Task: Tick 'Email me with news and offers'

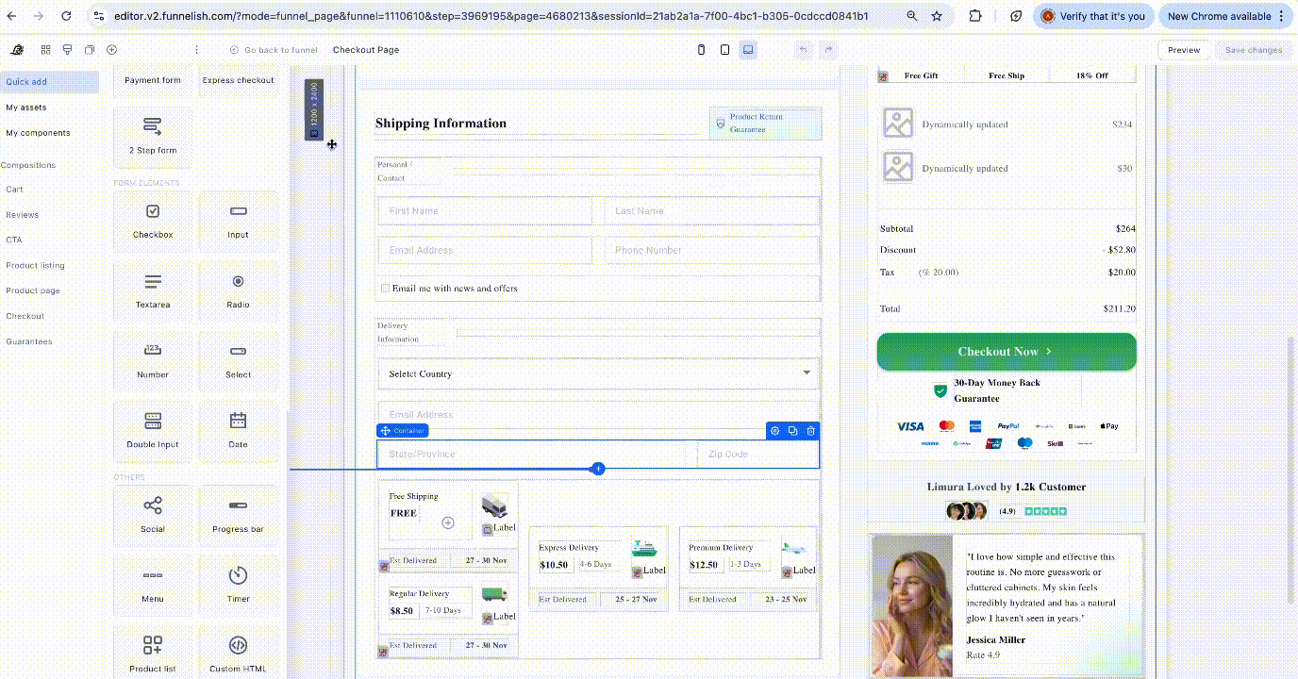Action: 385,289
